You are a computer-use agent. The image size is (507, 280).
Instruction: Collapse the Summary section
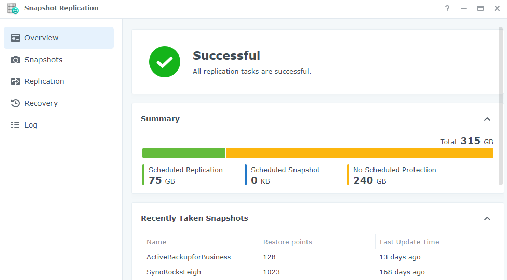pyautogui.click(x=487, y=119)
